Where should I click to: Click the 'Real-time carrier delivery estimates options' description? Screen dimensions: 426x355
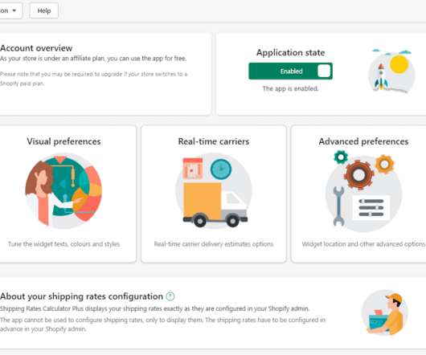[x=214, y=244]
